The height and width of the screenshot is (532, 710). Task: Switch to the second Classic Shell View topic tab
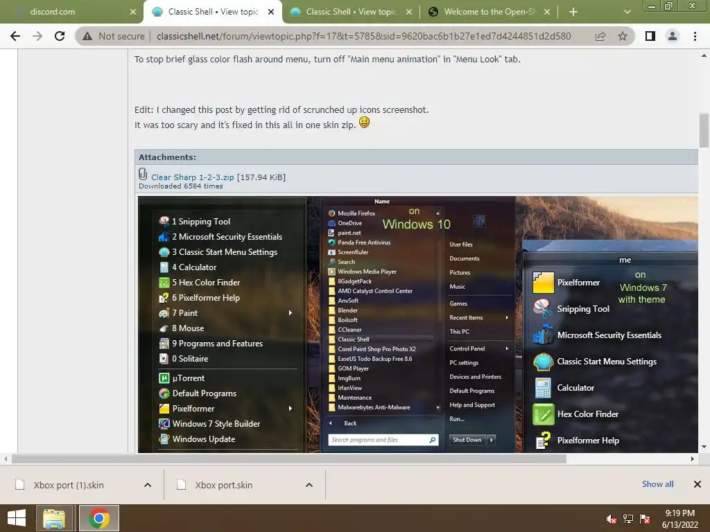tap(350, 12)
